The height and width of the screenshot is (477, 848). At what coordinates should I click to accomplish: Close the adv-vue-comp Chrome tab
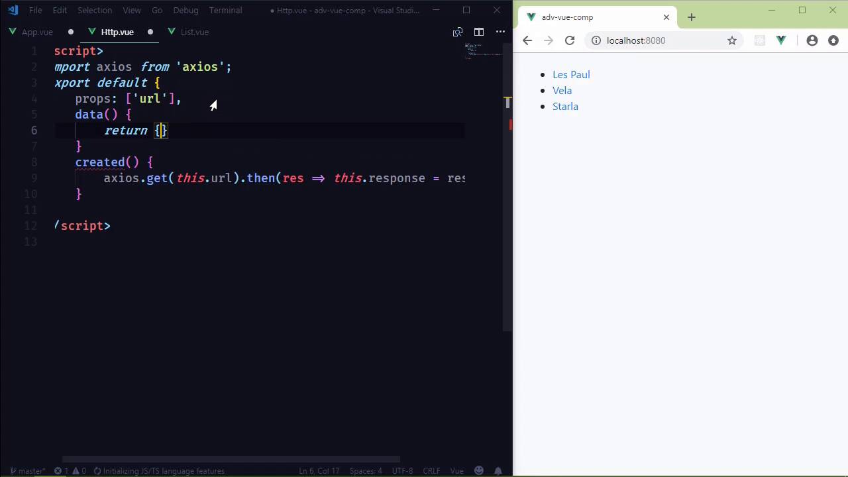point(666,17)
